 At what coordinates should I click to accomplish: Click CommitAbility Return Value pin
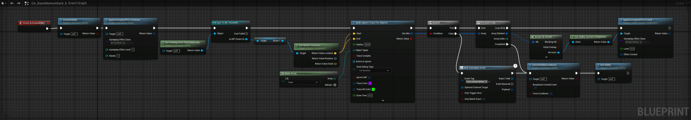tap(97, 34)
